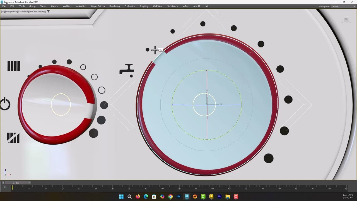The width and height of the screenshot is (357, 201).
Task: Launch Microsoft Edge from the taskbar
Action: (146, 197)
